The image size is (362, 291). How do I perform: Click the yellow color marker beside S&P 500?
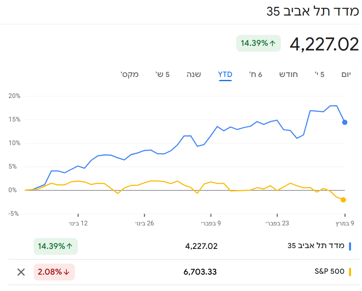click(x=349, y=272)
